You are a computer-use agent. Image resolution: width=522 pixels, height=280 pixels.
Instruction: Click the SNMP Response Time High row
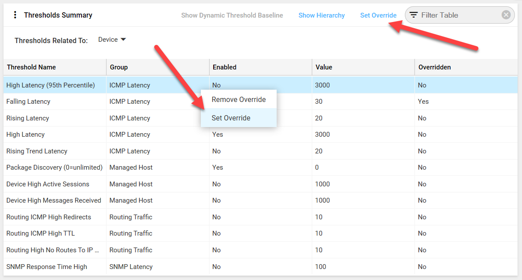tap(46, 266)
